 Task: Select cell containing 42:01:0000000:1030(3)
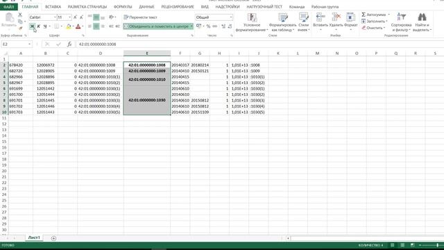(100, 100)
